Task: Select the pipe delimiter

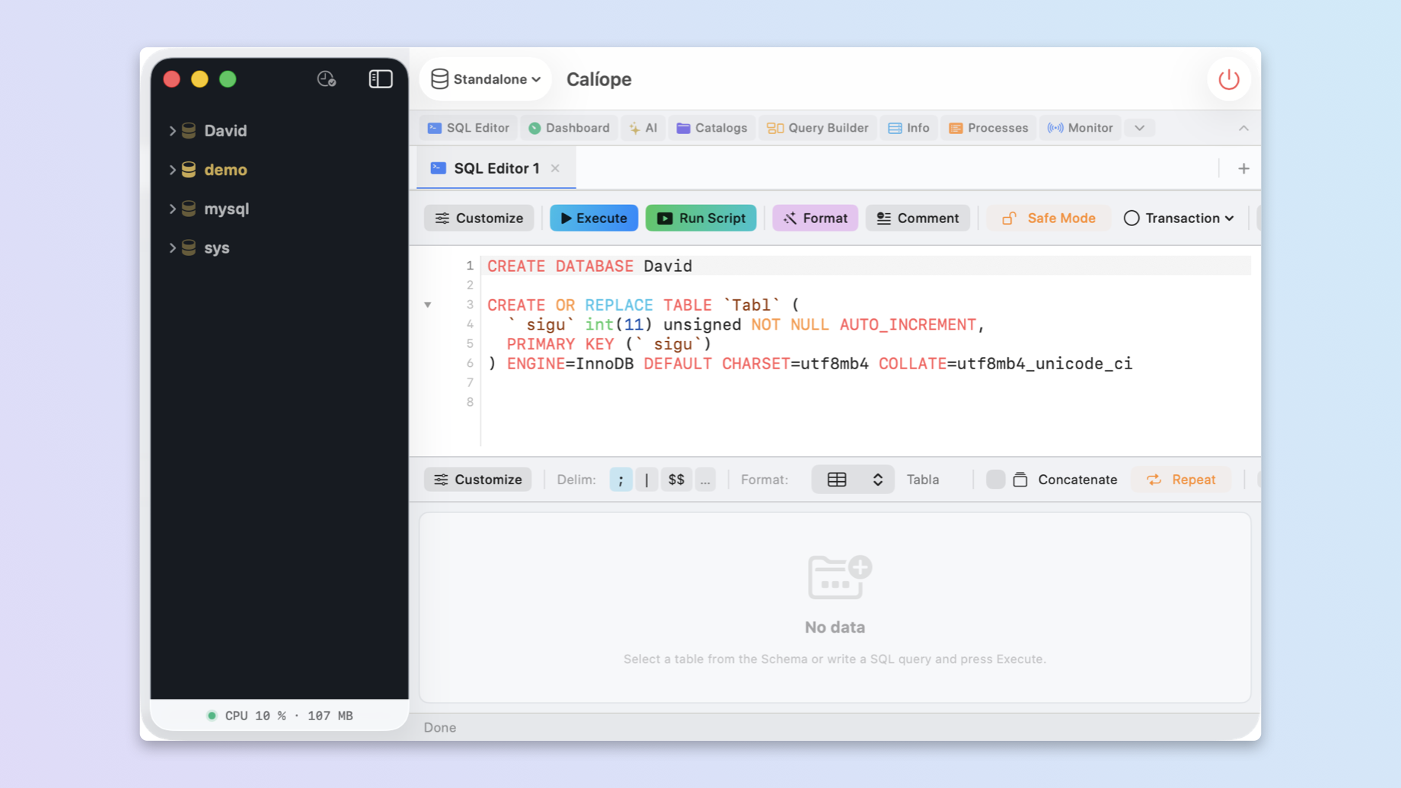Action: pos(646,480)
